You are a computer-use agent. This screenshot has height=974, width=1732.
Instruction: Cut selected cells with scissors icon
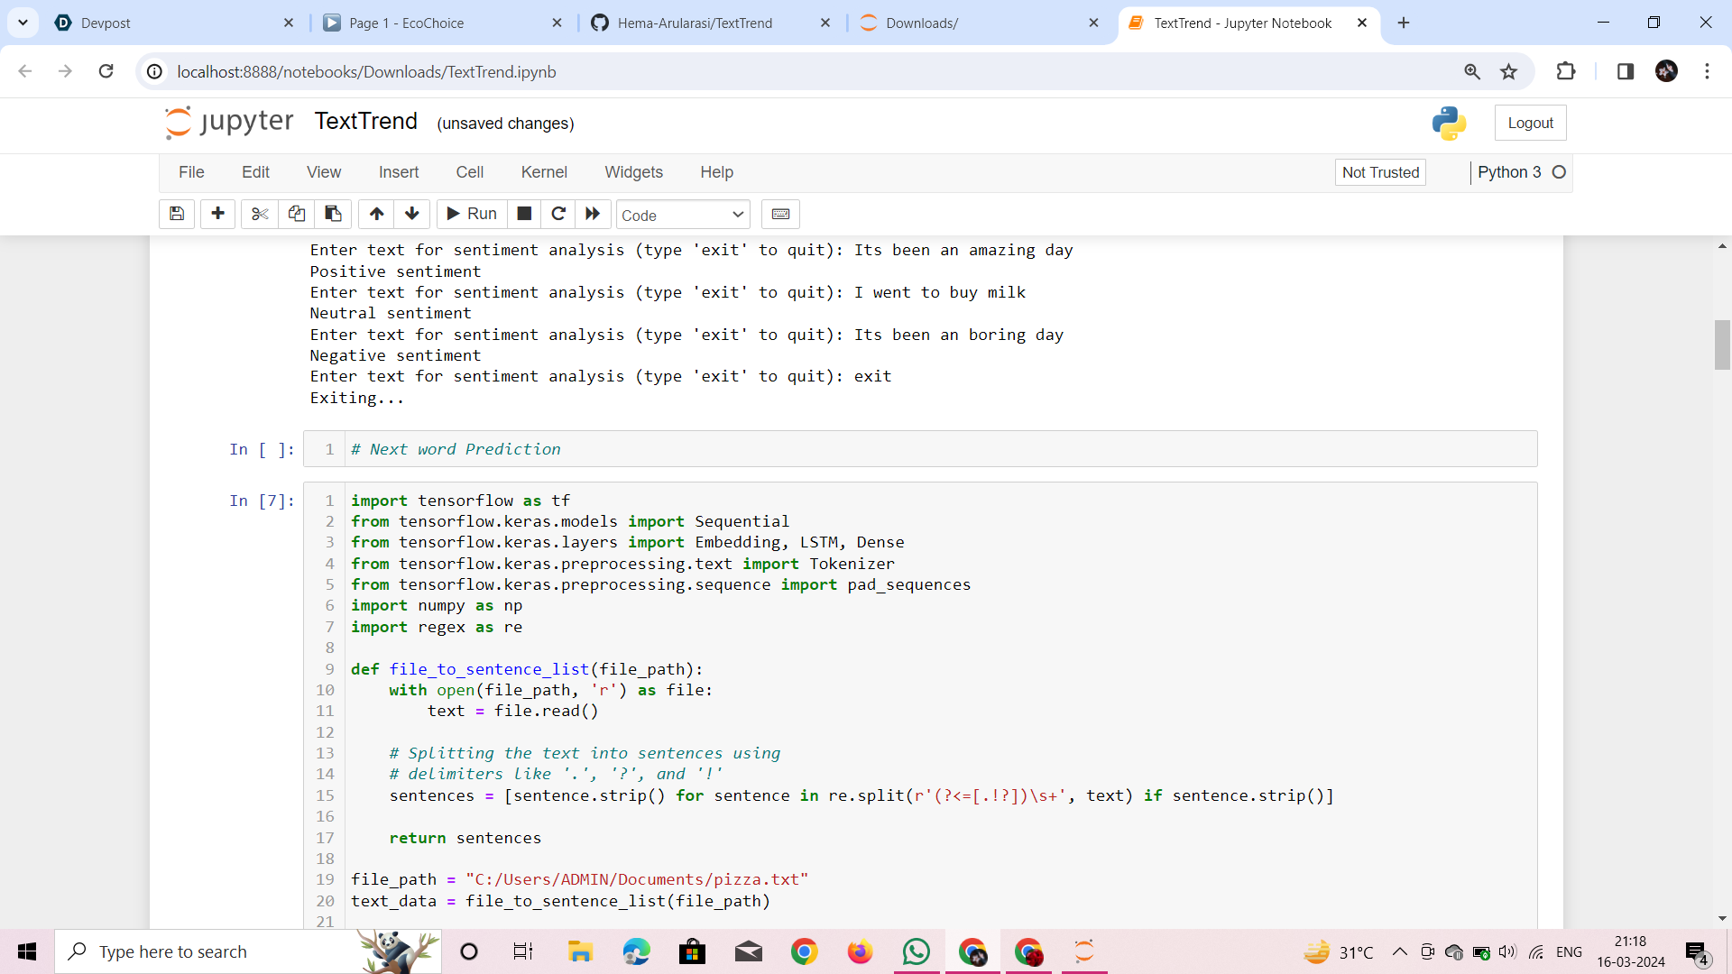[x=260, y=214]
